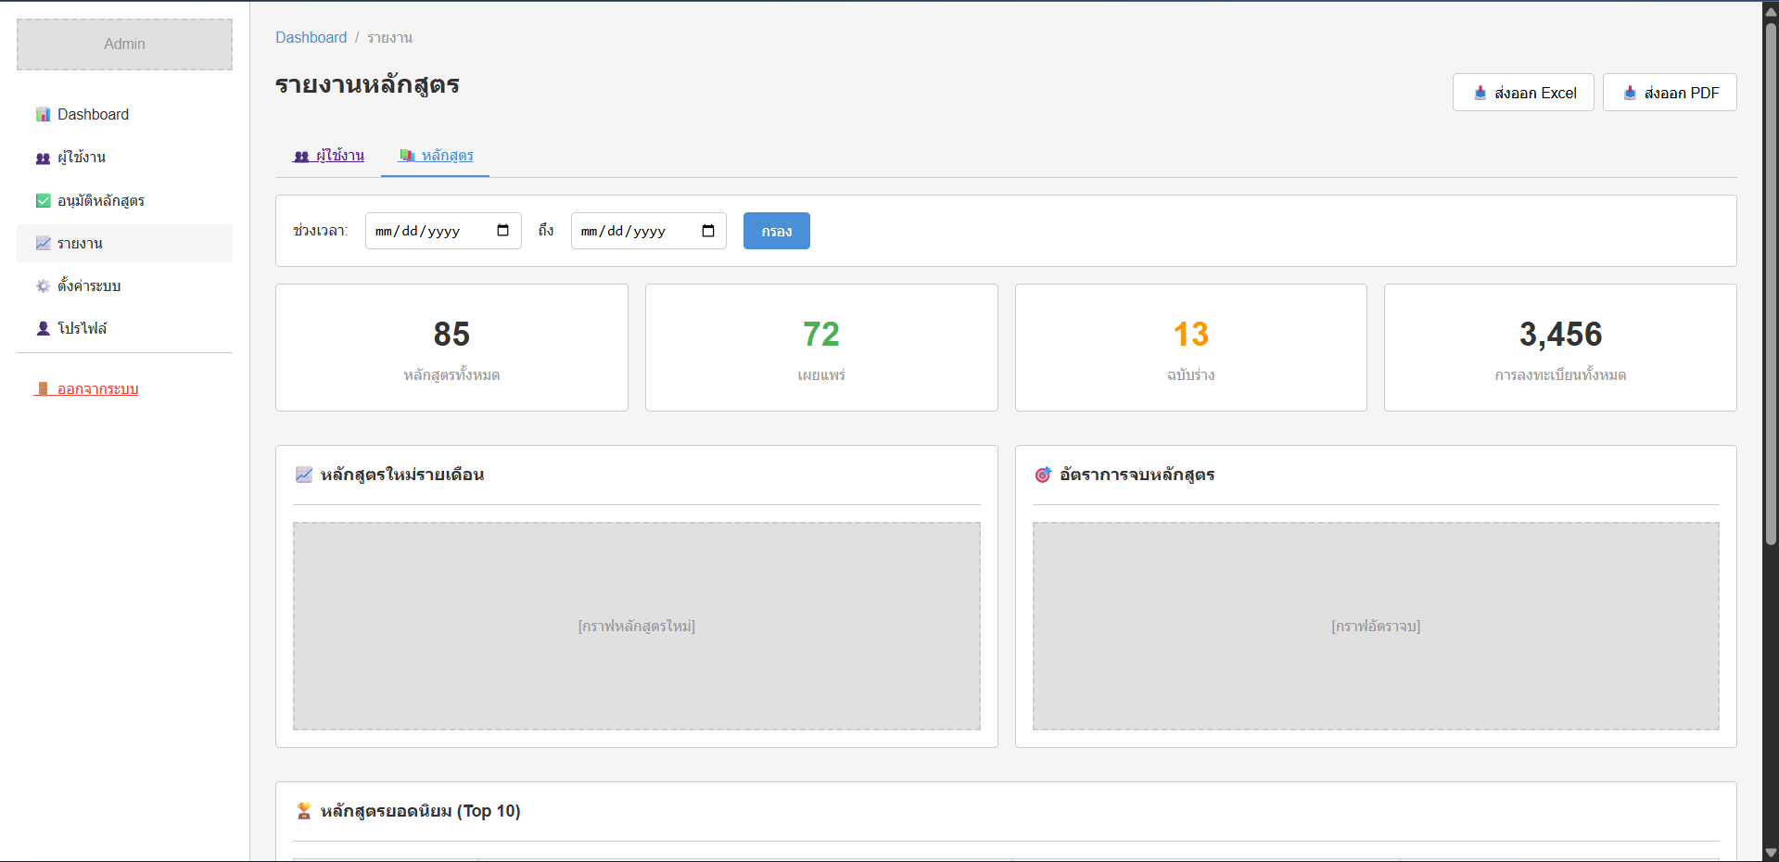Viewport: 1779px width, 862px height.
Task: Click the green checkmark icon for อนุมัติหลักสูตร
Action: click(43, 200)
